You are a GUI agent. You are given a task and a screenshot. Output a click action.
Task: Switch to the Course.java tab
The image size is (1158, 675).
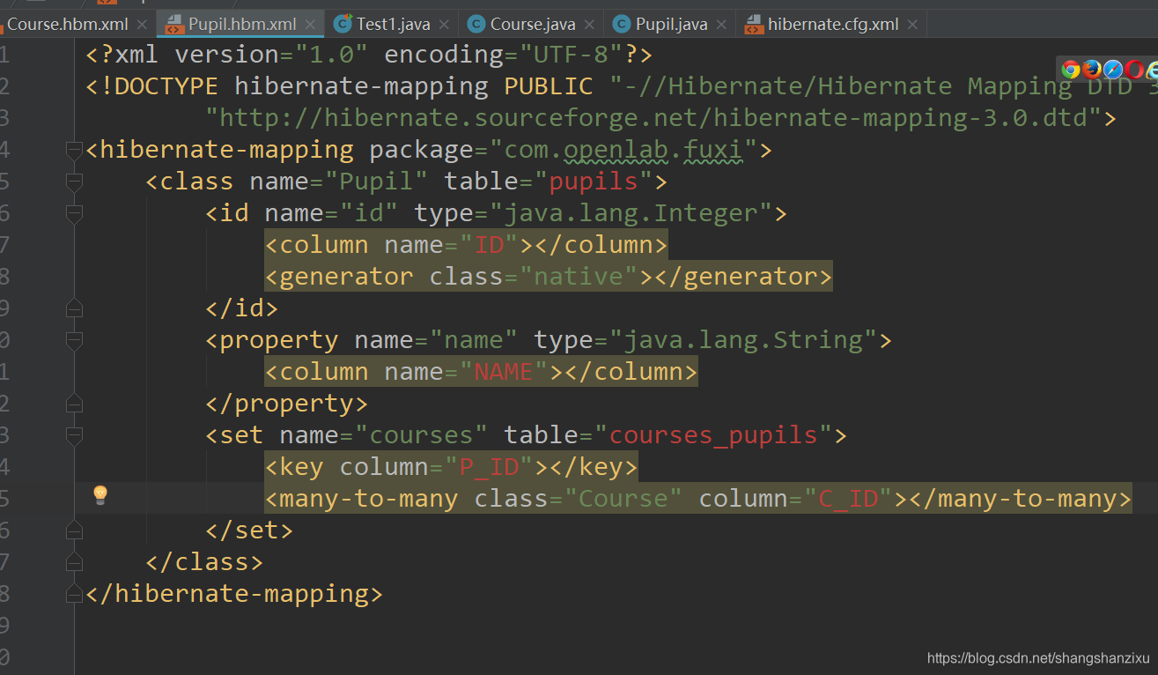[x=533, y=25]
